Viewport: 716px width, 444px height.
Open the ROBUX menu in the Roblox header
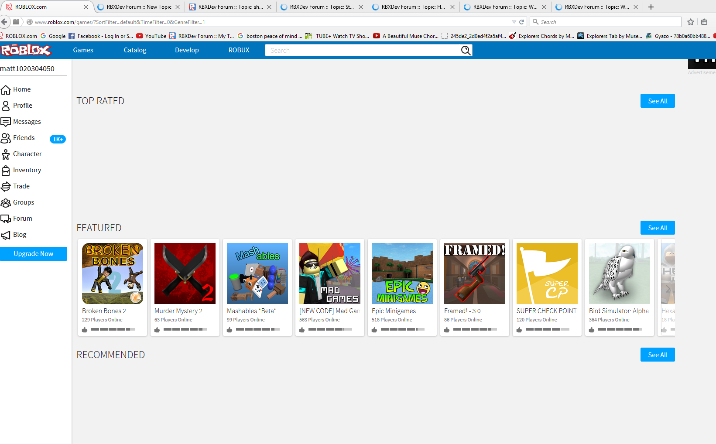click(239, 50)
